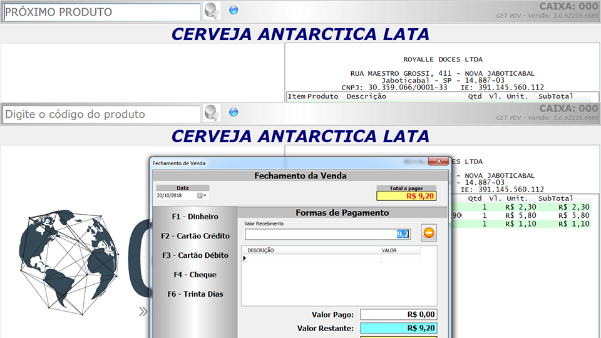Click the VALOR column header in grid
Image resolution: width=601 pixels, height=338 pixels.
(x=399, y=250)
